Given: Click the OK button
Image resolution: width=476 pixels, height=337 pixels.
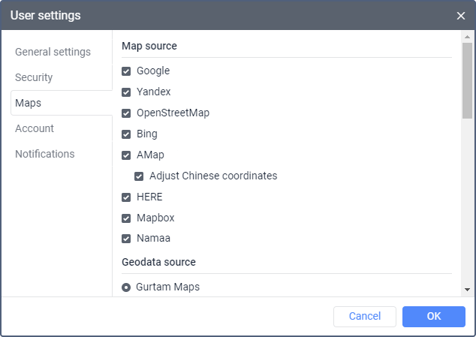Looking at the screenshot, I should 433,316.
